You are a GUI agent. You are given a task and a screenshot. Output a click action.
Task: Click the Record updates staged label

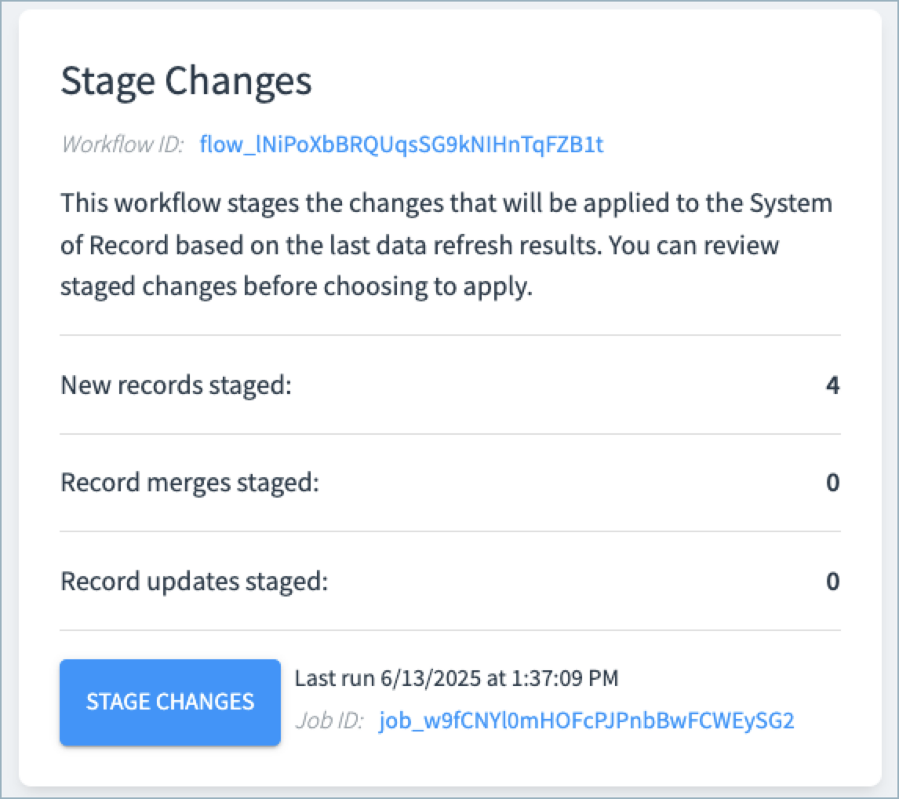195,581
